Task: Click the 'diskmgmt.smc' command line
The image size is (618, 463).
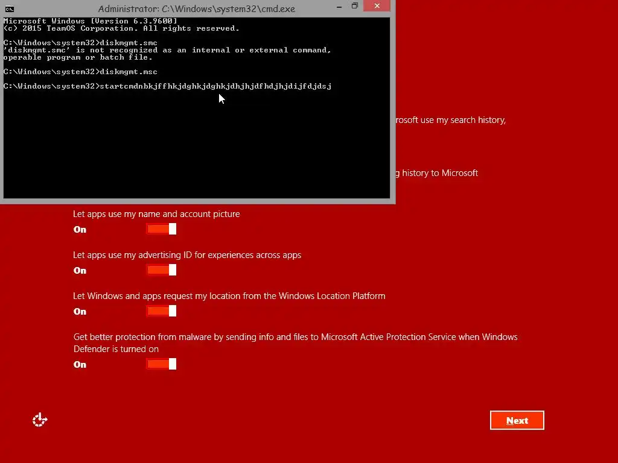Action: click(x=80, y=43)
